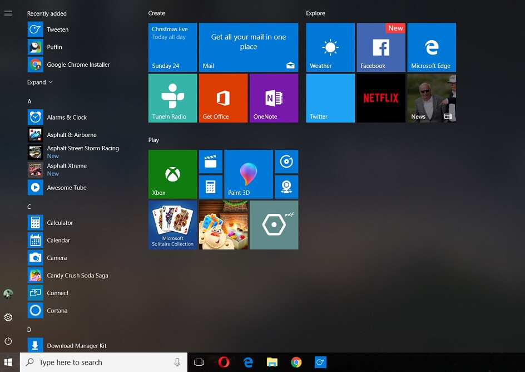Open the TuneIn Radio tile
525x372 pixels.
[x=173, y=98]
